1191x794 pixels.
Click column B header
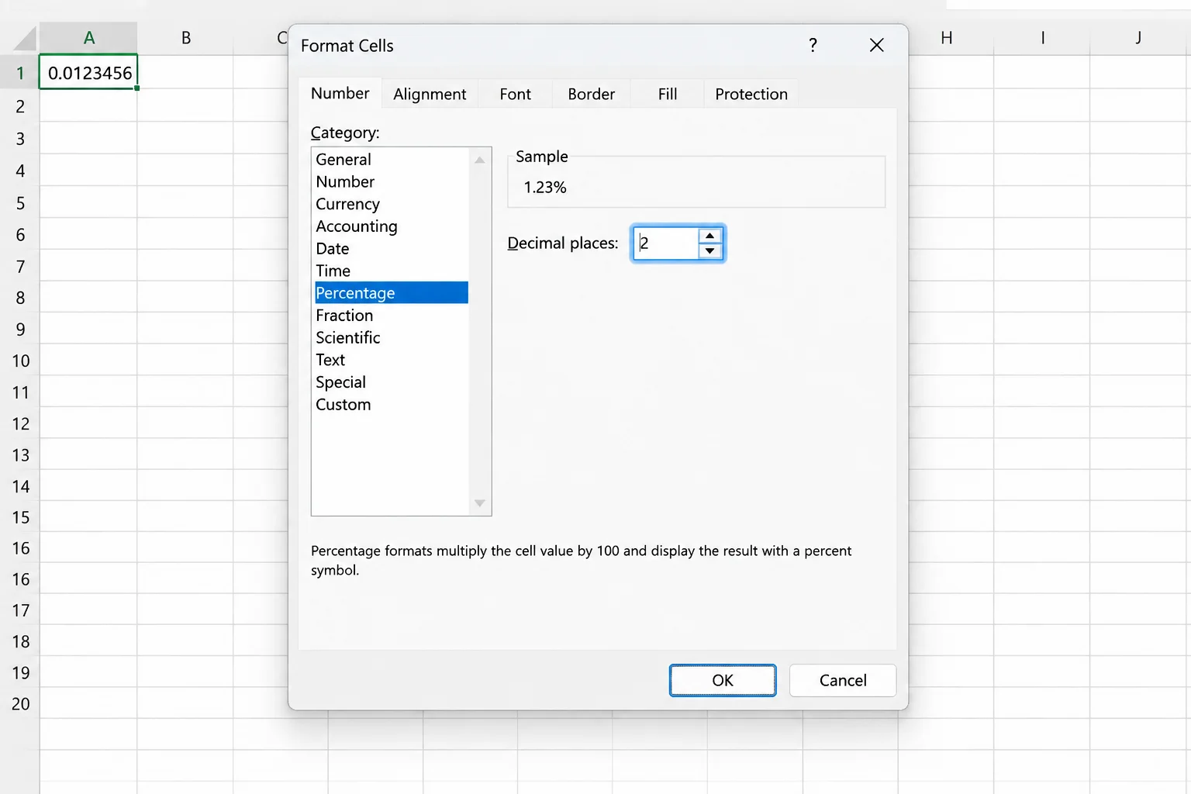185,37
